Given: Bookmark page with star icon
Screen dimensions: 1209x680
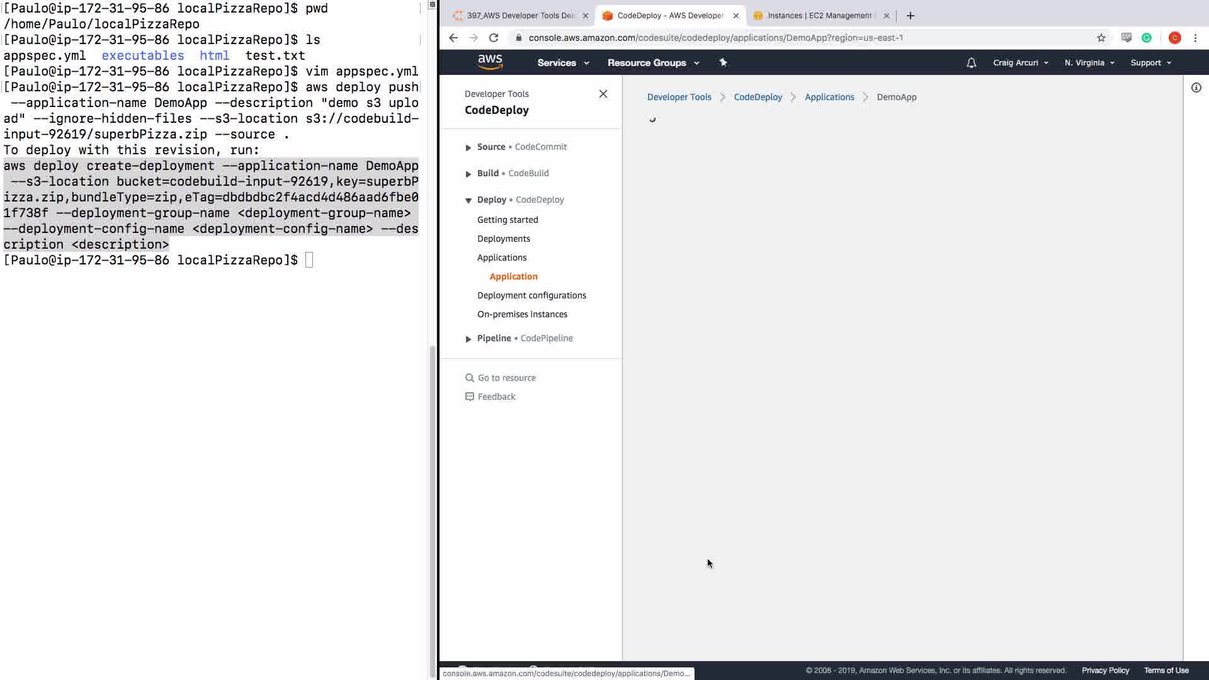Looking at the screenshot, I should [1101, 38].
